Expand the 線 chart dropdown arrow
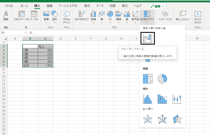The image size is (210, 135). coord(102,23)
